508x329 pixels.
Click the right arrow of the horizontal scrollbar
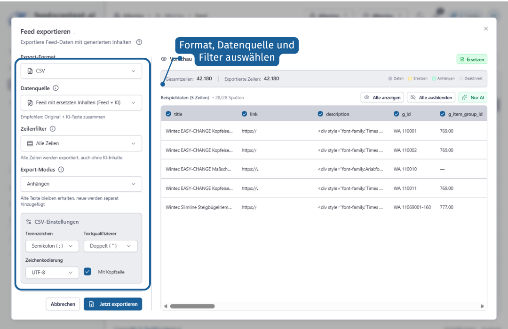coord(482,306)
